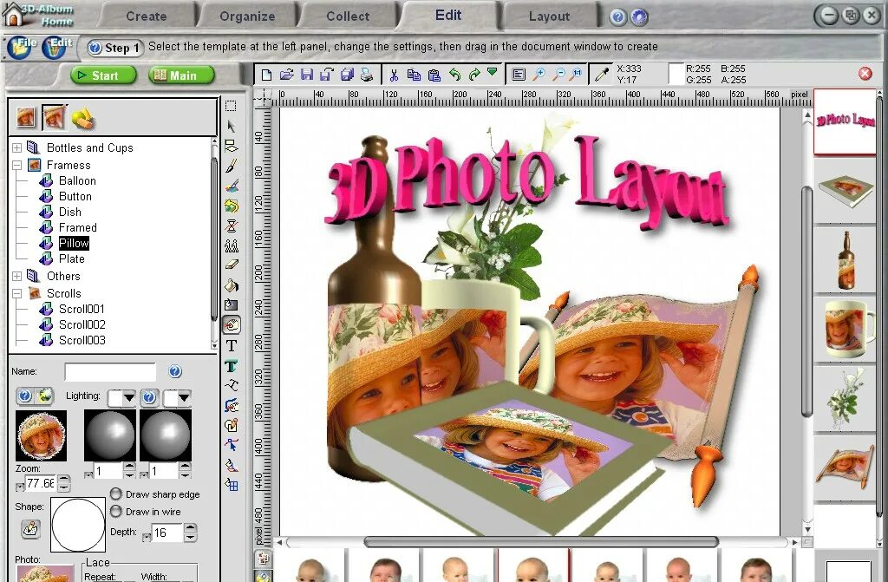Open the second lighting color dropdown

tap(184, 398)
